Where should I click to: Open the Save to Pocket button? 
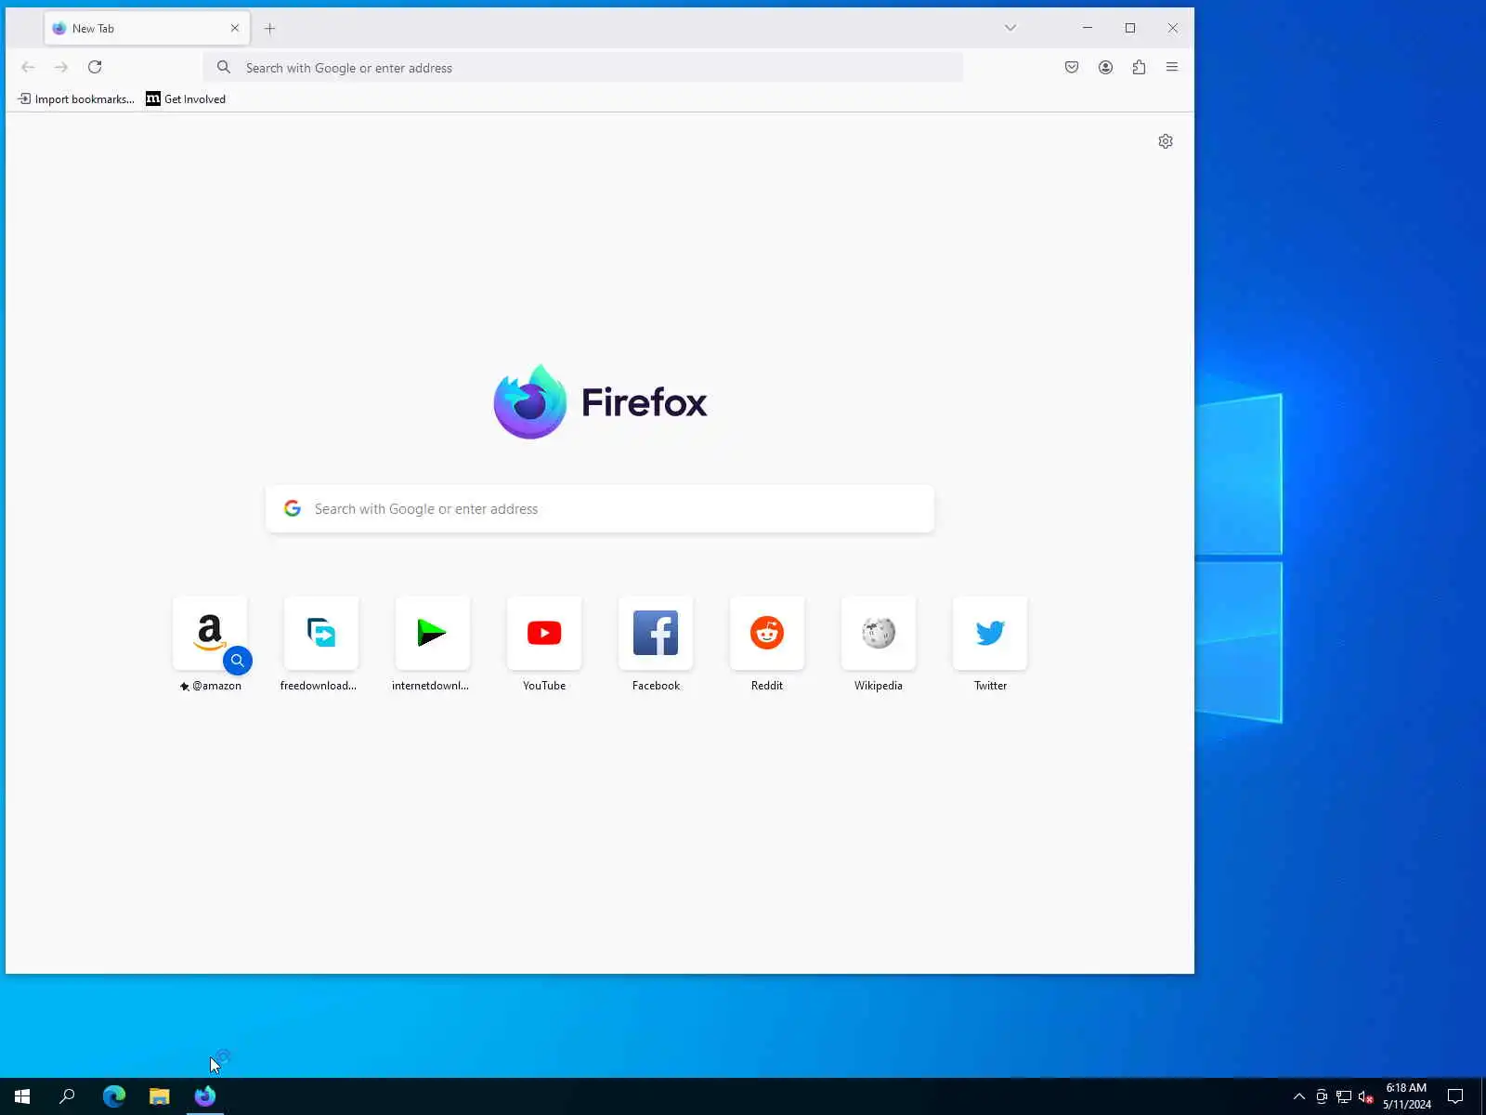(x=1072, y=67)
